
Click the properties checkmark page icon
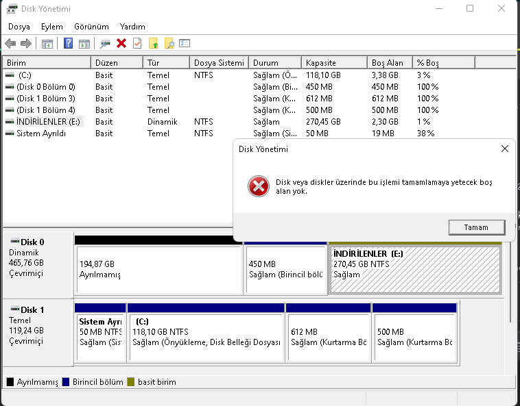point(137,44)
